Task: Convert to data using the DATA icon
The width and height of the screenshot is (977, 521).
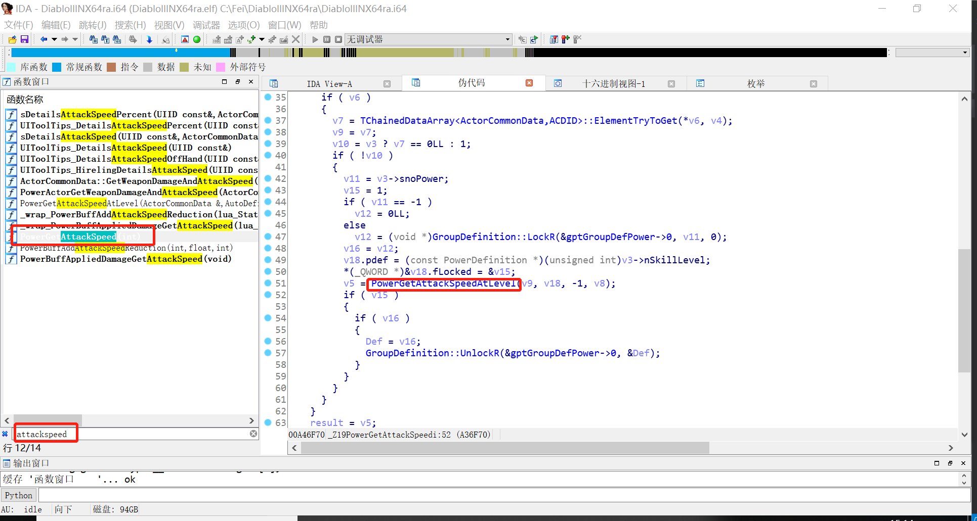Action: click(228, 39)
